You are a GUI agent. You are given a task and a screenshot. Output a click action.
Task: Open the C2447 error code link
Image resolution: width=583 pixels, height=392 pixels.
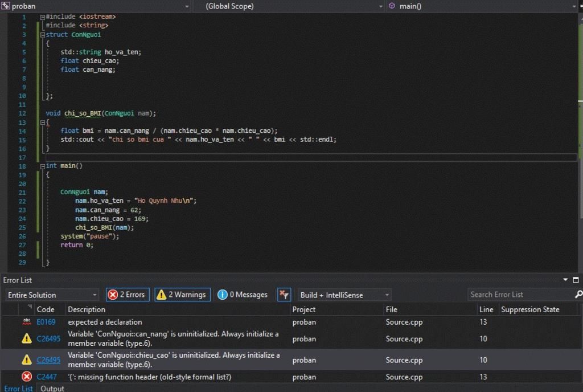47,377
